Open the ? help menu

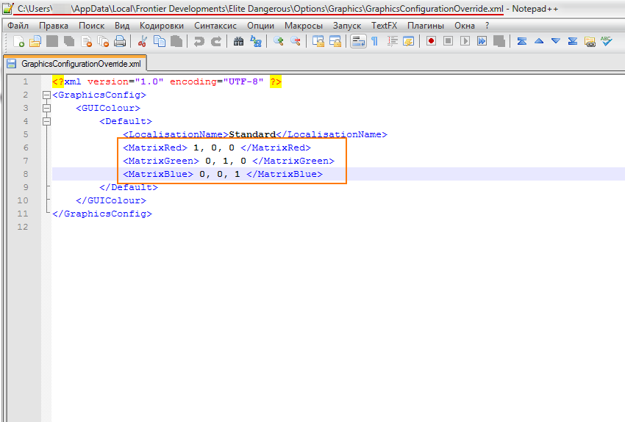coord(487,26)
